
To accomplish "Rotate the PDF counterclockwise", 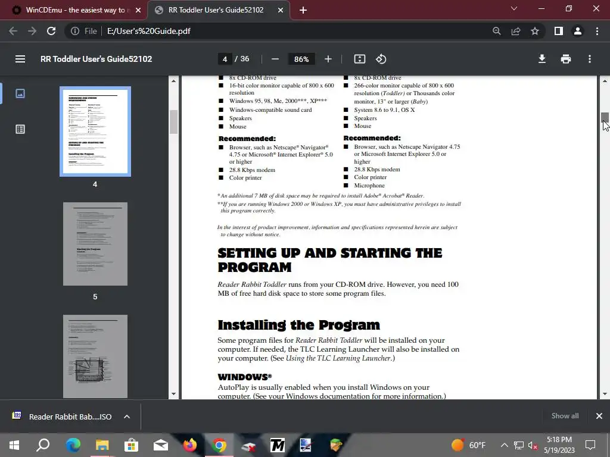I will pyautogui.click(x=381, y=59).
